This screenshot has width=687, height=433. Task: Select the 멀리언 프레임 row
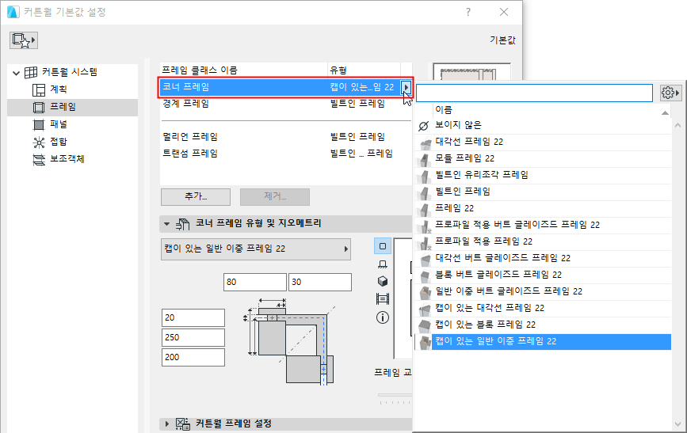point(286,137)
